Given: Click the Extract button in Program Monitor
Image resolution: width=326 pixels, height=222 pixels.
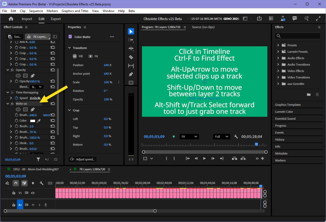Looking at the screenshot, I should point(243,159).
